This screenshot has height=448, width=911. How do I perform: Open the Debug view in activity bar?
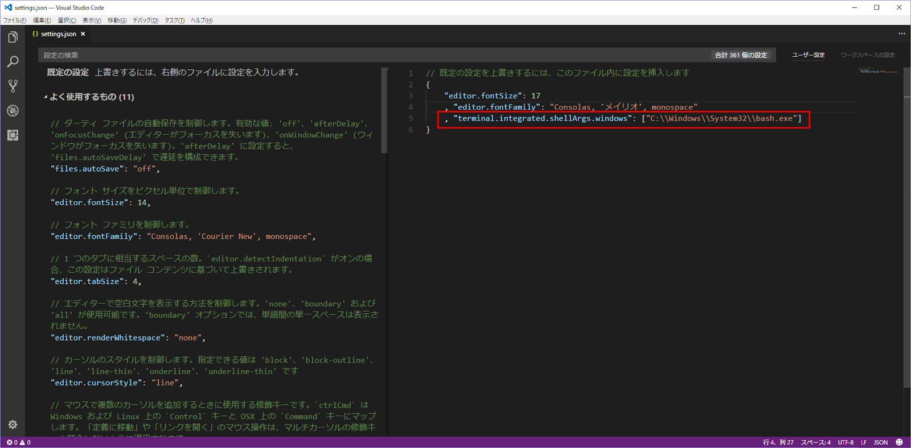point(13,111)
